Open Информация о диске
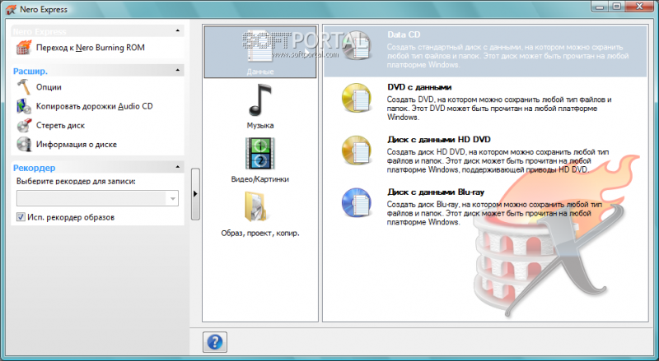659x361 pixels. point(77,145)
